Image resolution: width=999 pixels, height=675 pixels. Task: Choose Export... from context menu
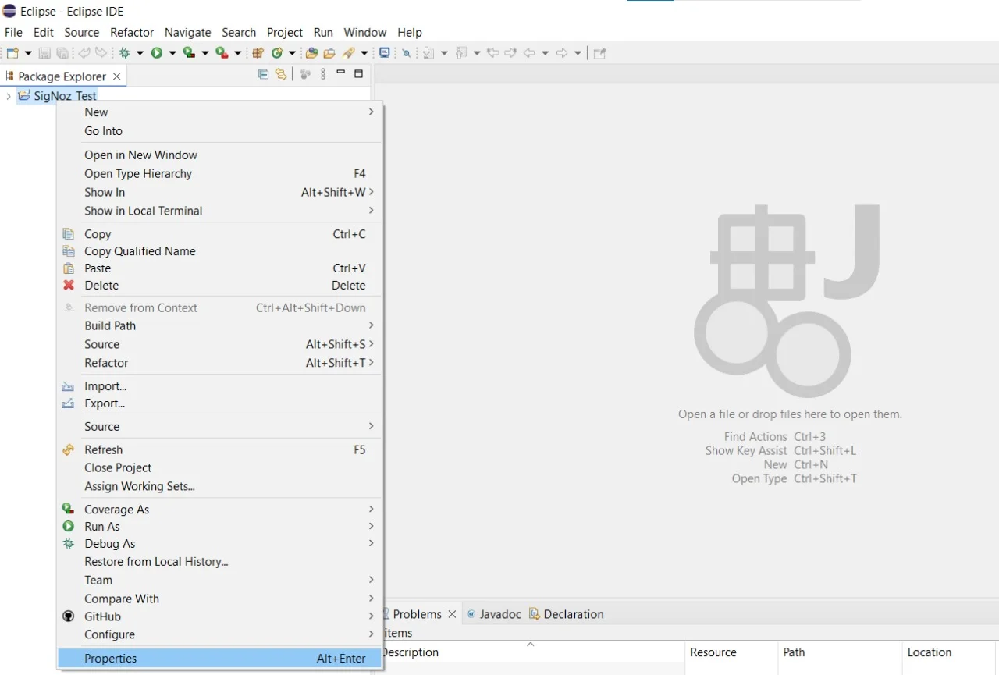pyautogui.click(x=220, y=403)
